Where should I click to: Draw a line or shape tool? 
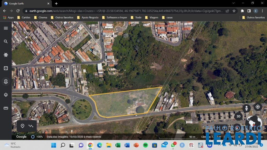click(31, 126)
